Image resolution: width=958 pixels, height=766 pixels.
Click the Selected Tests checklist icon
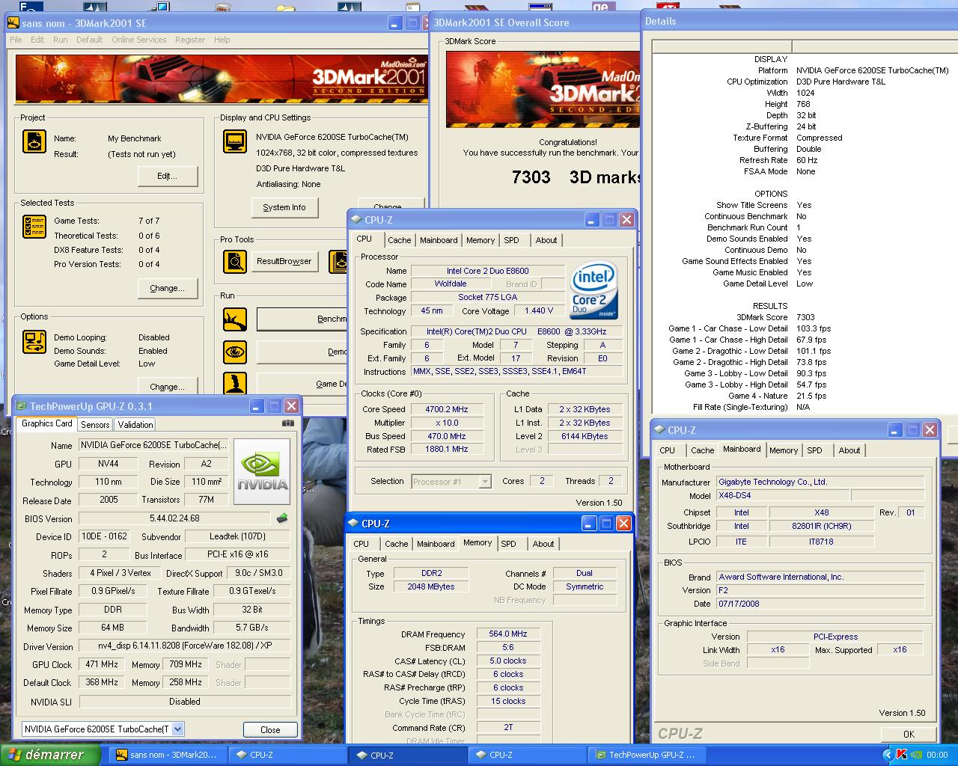coord(34,227)
